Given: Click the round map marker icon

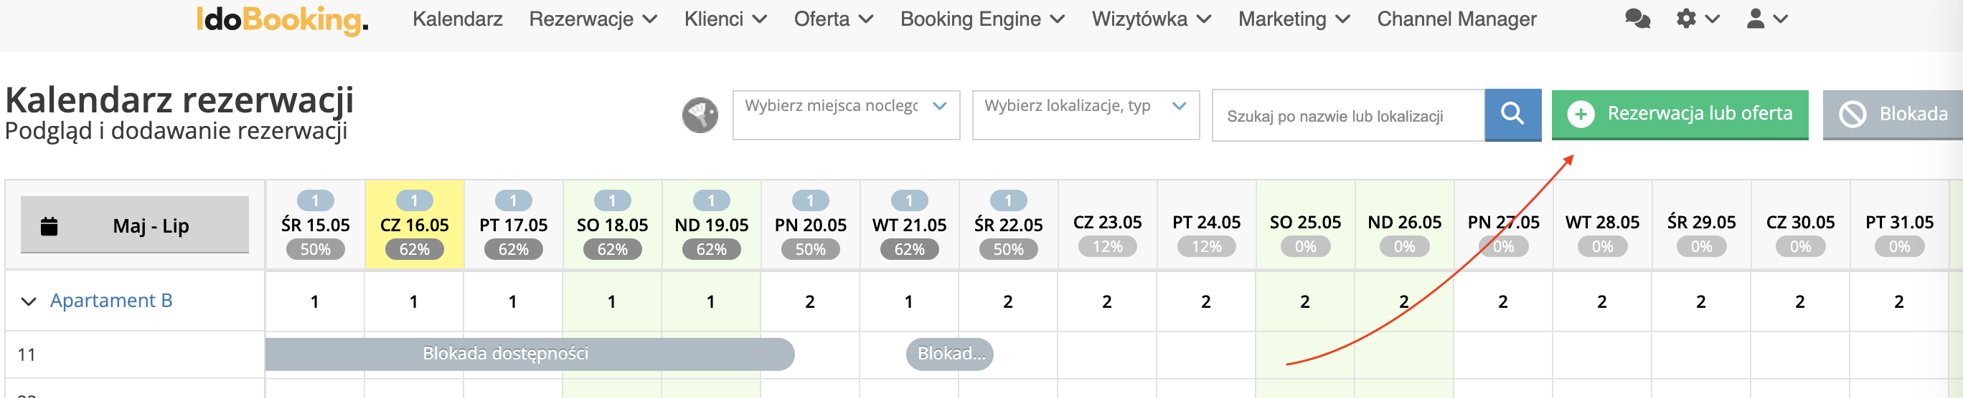Looking at the screenshot, I should [700, 116].
